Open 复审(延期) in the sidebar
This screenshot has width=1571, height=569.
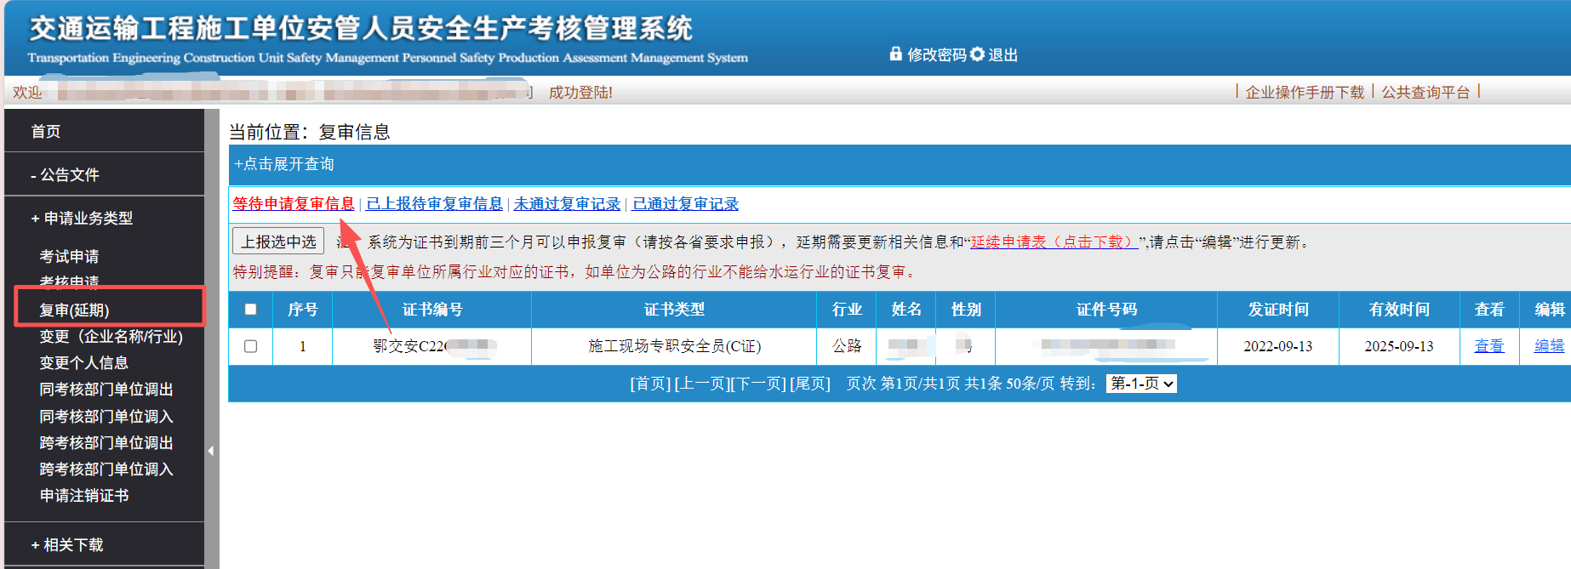coord(75,310)
